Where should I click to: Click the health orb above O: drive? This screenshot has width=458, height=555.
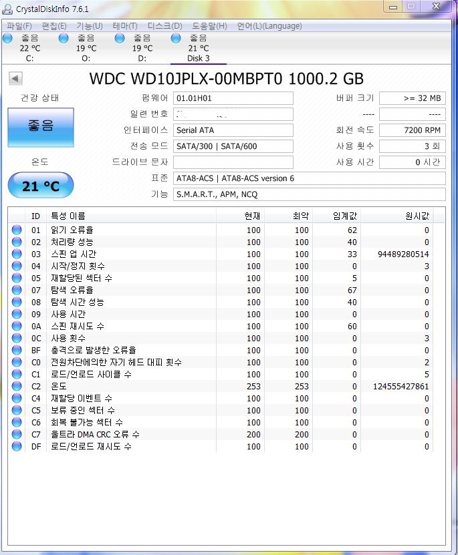click(64, 38)
